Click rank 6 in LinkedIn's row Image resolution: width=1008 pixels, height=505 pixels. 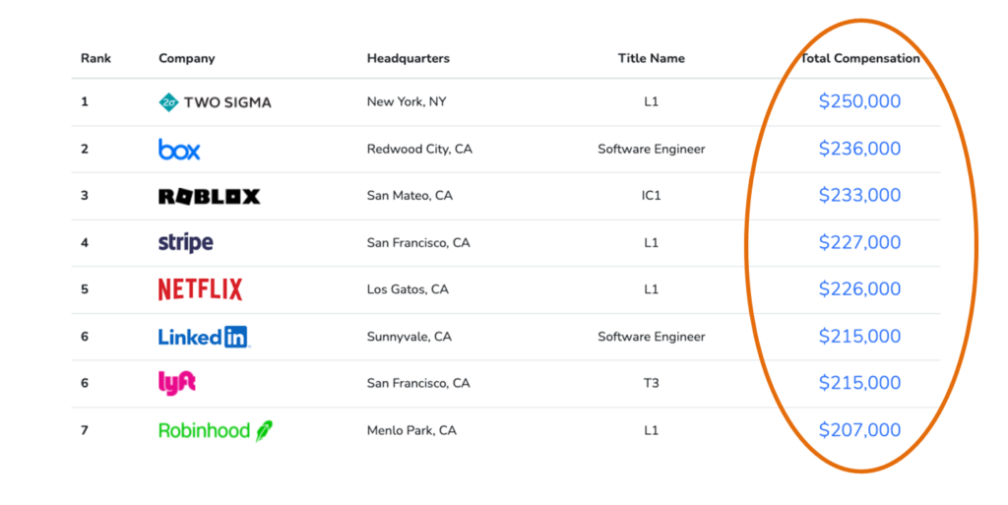pyautogui.click(x=85, y=337)
